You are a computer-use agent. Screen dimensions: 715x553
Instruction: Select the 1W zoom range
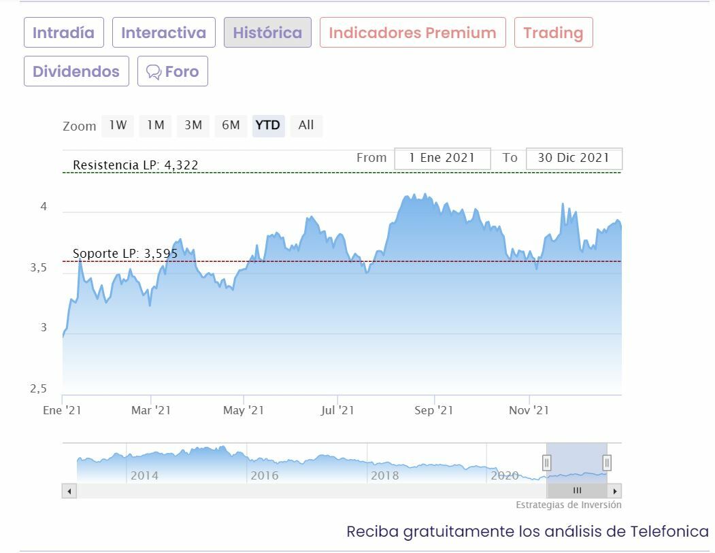[x=118, y=126]
